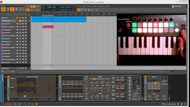Switch to the EDIT view
This screenshot has height=107, width=190.
pyautogui.click(x=20, y=104)
